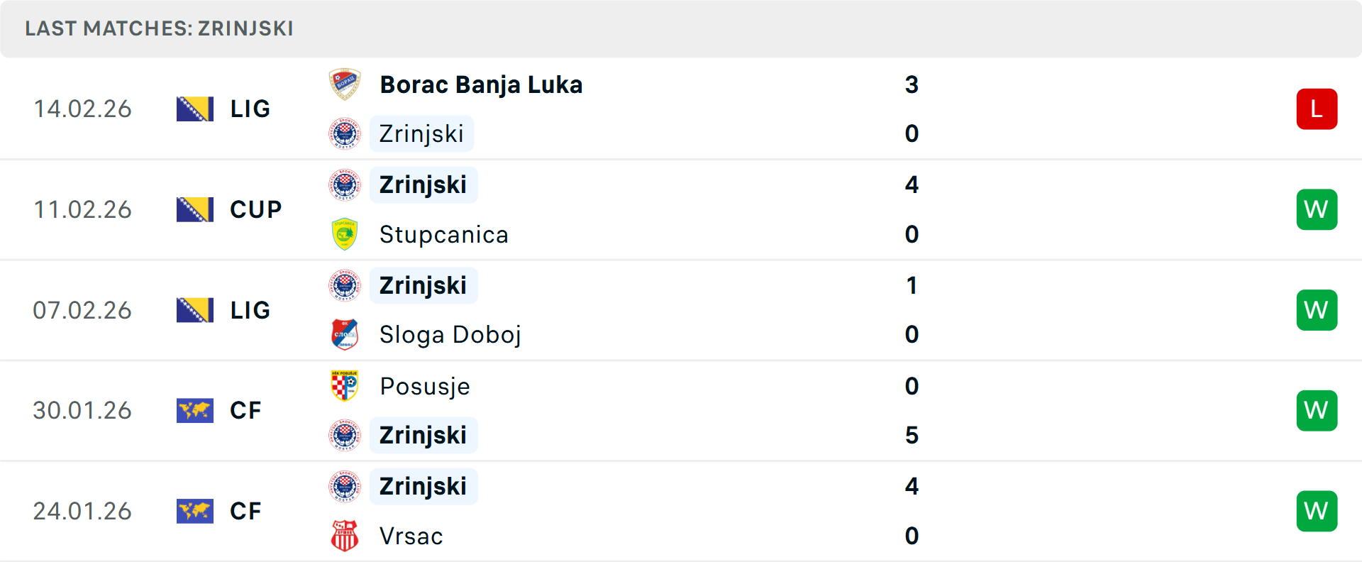1362x562 pixels.
Task: Click the Stupcanica team crest
Action: (345, 234)
